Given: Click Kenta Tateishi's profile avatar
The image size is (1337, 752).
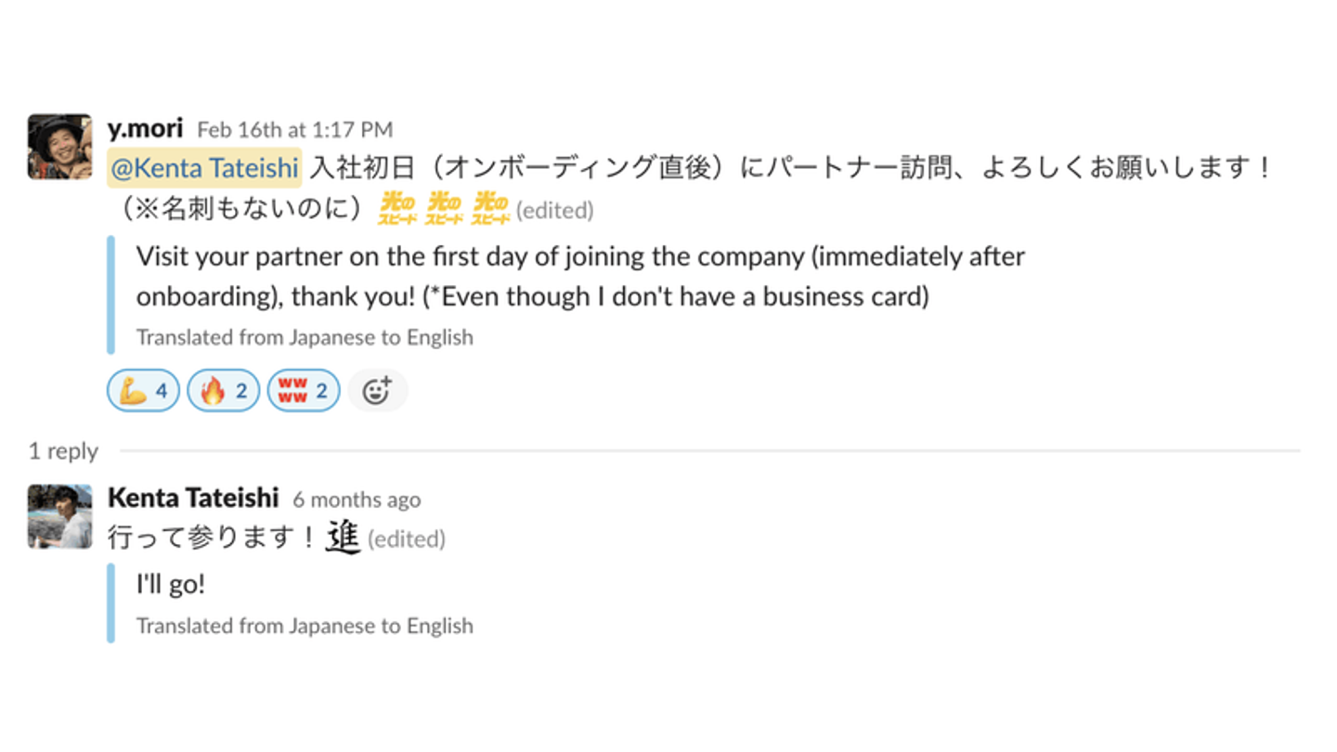Looking at the screenshot, I should click(x=60, y=516).
